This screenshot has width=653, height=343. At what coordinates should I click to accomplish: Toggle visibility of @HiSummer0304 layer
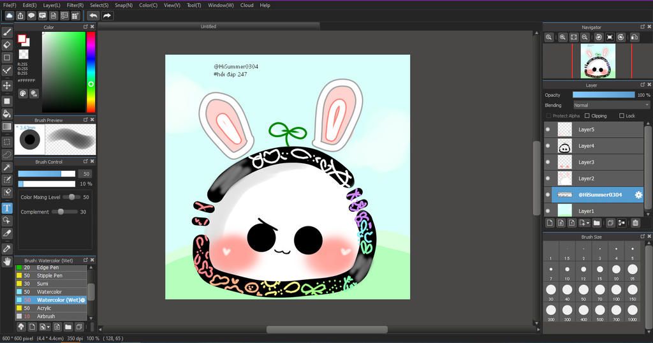click(x=548, y=194)
